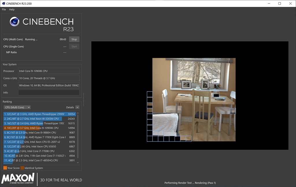Click the Cinebench sphere logo
This screenshot has height=187, width=296.
click(x=14, y=22)
